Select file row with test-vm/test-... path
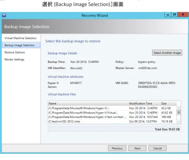The height and width of the screenshot is (160, 189). tap(112, 117)
